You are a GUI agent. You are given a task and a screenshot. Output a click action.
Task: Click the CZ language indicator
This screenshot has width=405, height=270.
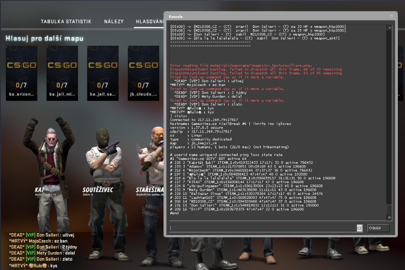coord(359,228)
